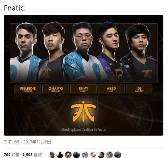The height and width of the screenshot is (158, 168).
Task: Click the DJ support name plate
Action: click(x=139, y=89)
